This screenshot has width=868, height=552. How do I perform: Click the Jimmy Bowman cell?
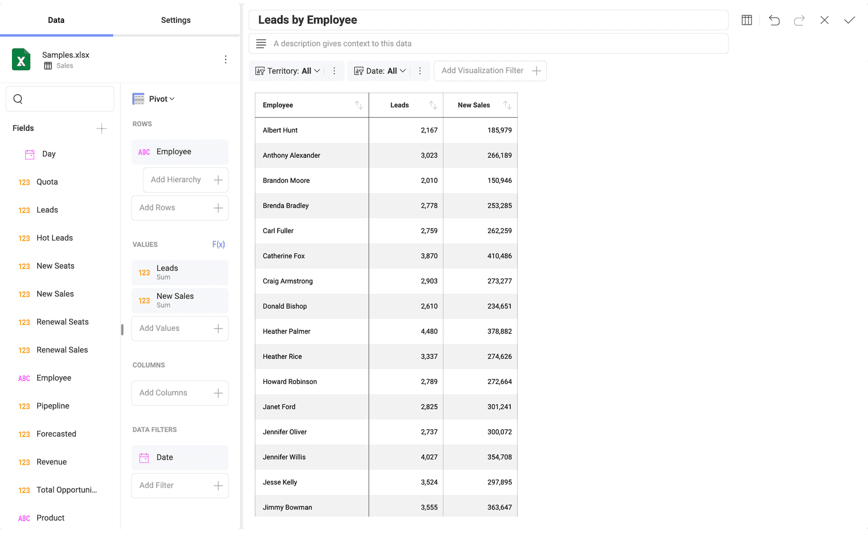click(x=312, y=507)
